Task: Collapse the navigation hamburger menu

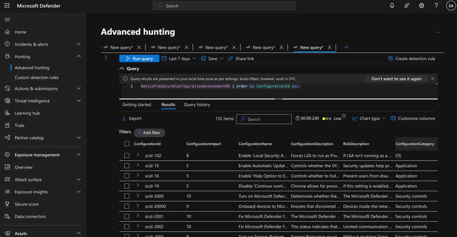Action: (7, 19)
